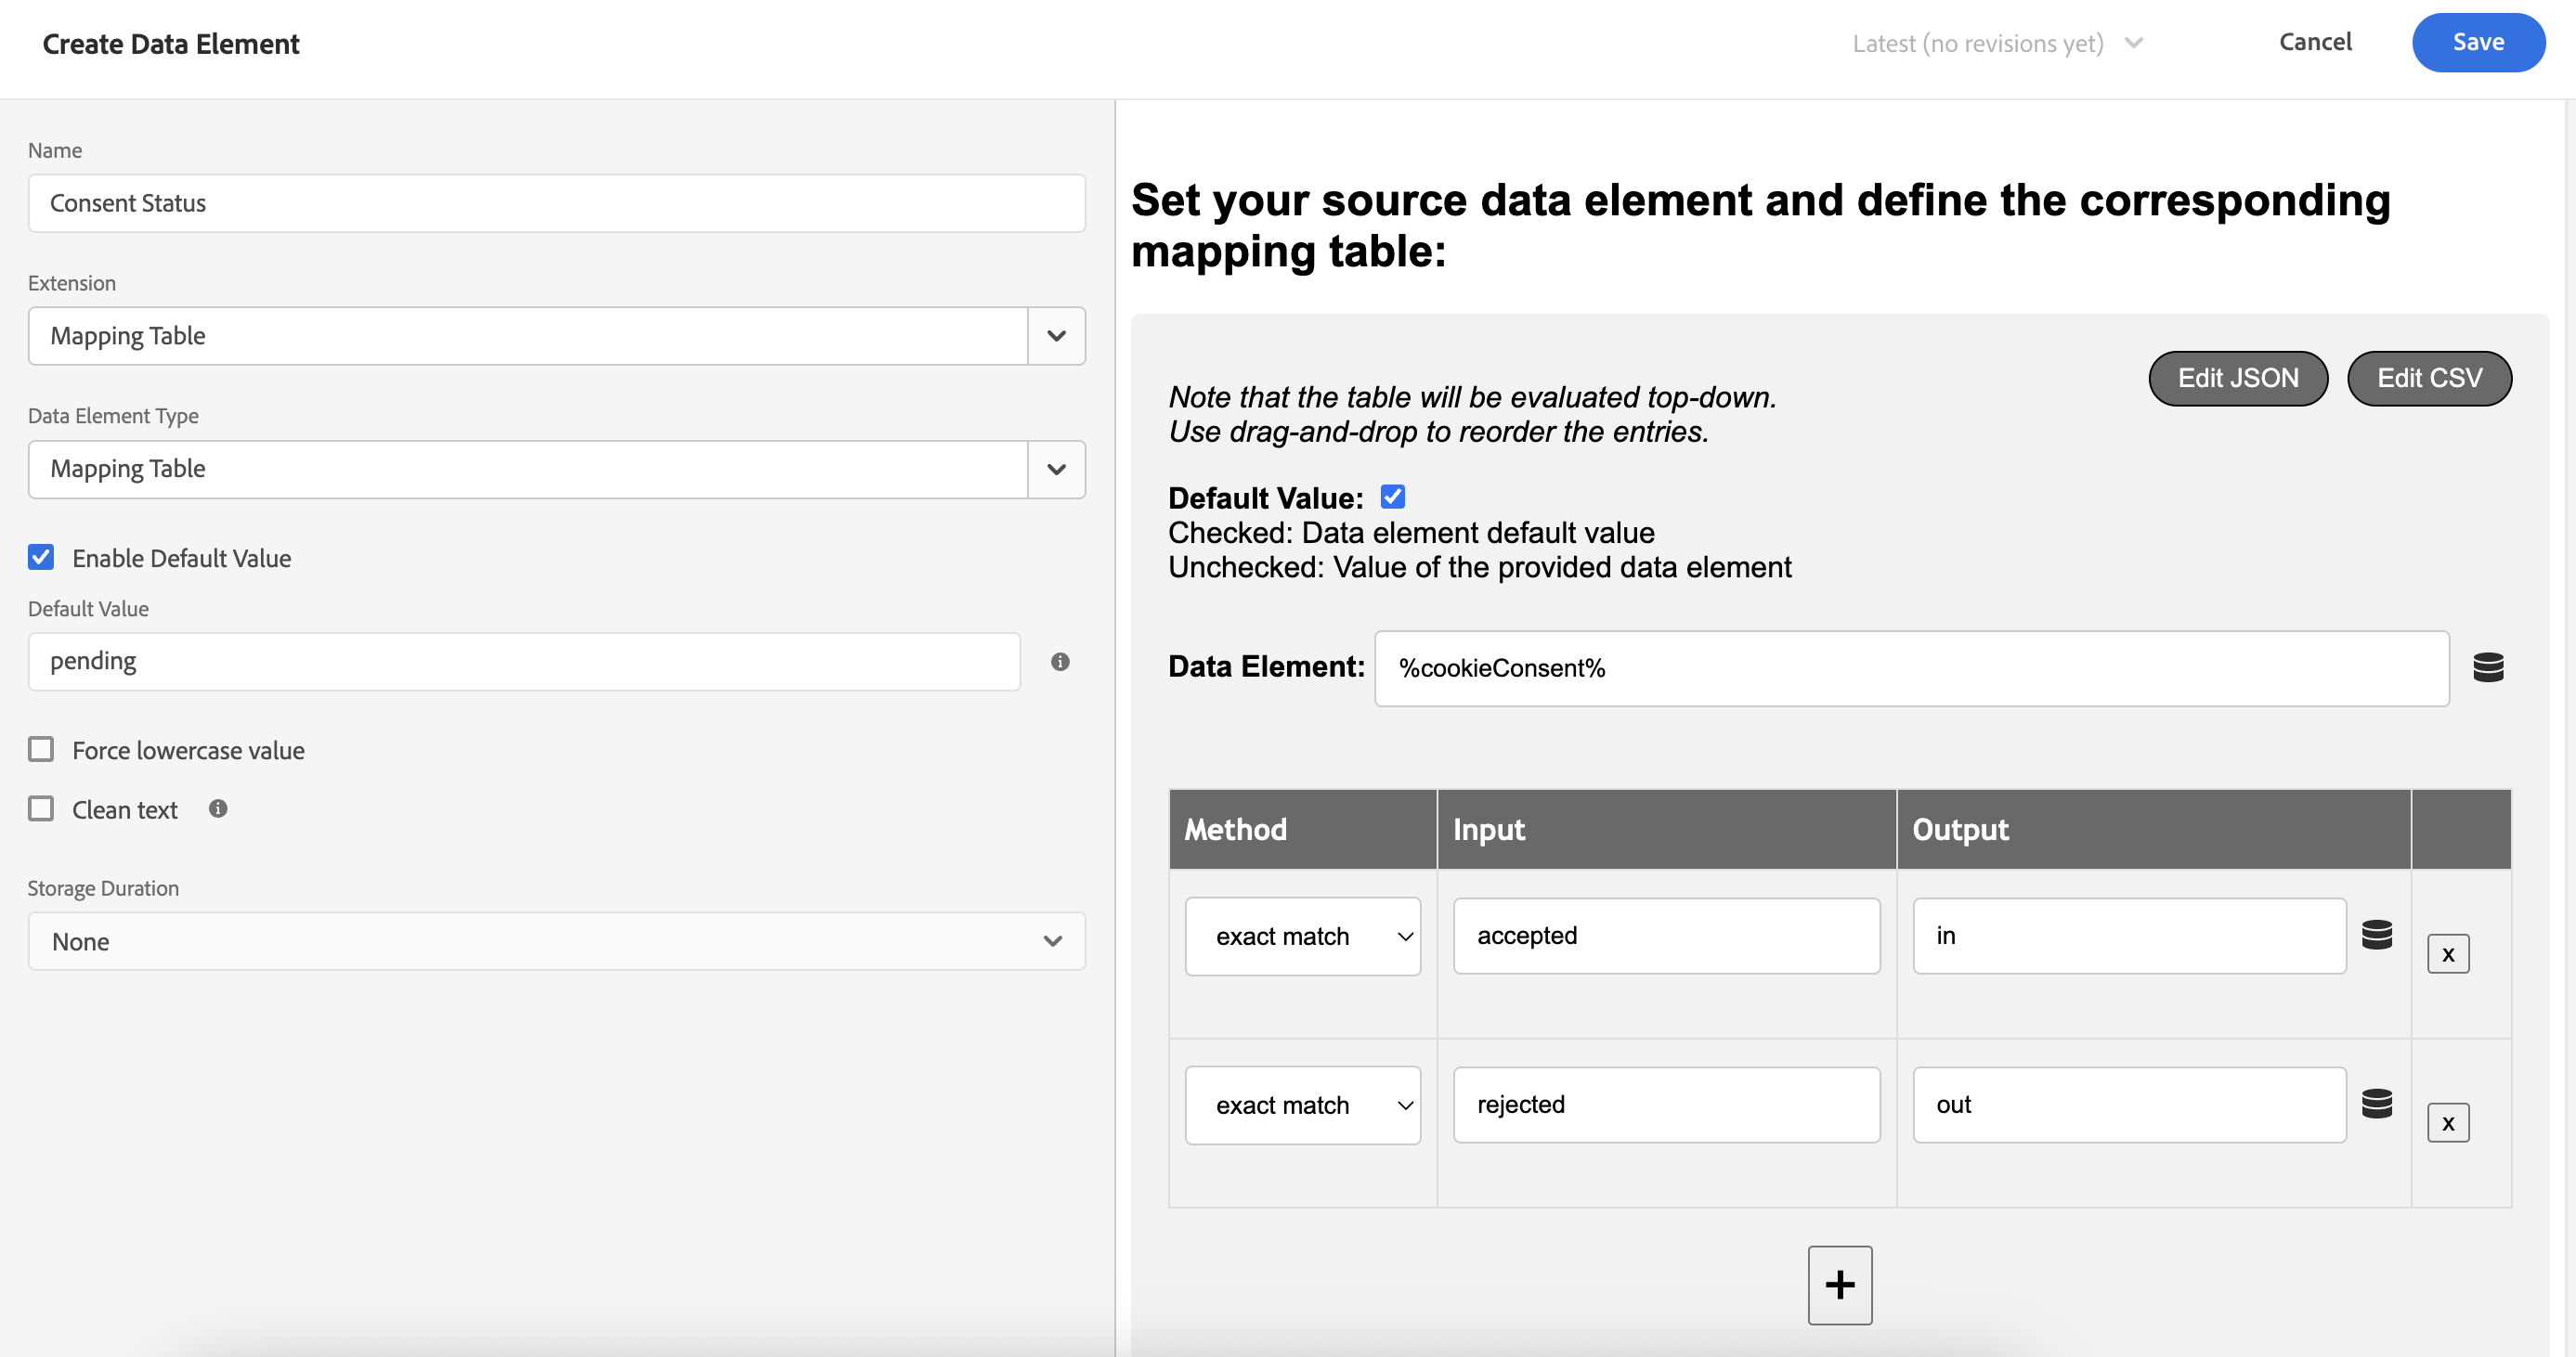Click the info icon beside Default Value field
Viewport: 2576px width, 1357px height.
(1060, 662)
